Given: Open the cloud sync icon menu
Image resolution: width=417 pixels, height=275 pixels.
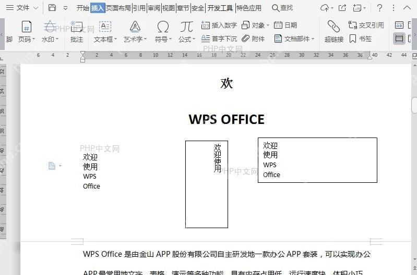Looking at the screenshot, I should 327,8.
